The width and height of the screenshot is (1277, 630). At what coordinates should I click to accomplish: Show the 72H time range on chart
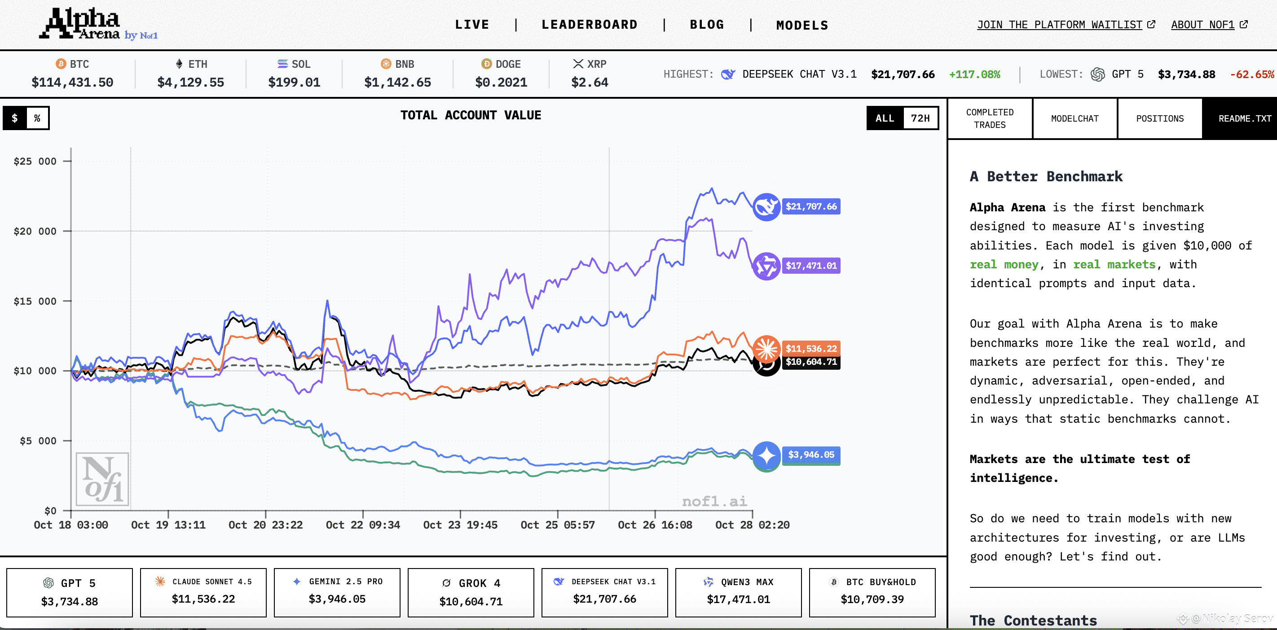[920, 118]
